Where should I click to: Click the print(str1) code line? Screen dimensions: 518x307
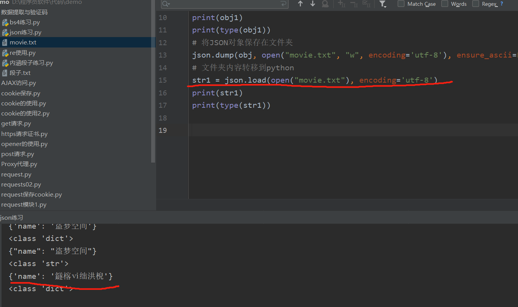coord(217,93)
